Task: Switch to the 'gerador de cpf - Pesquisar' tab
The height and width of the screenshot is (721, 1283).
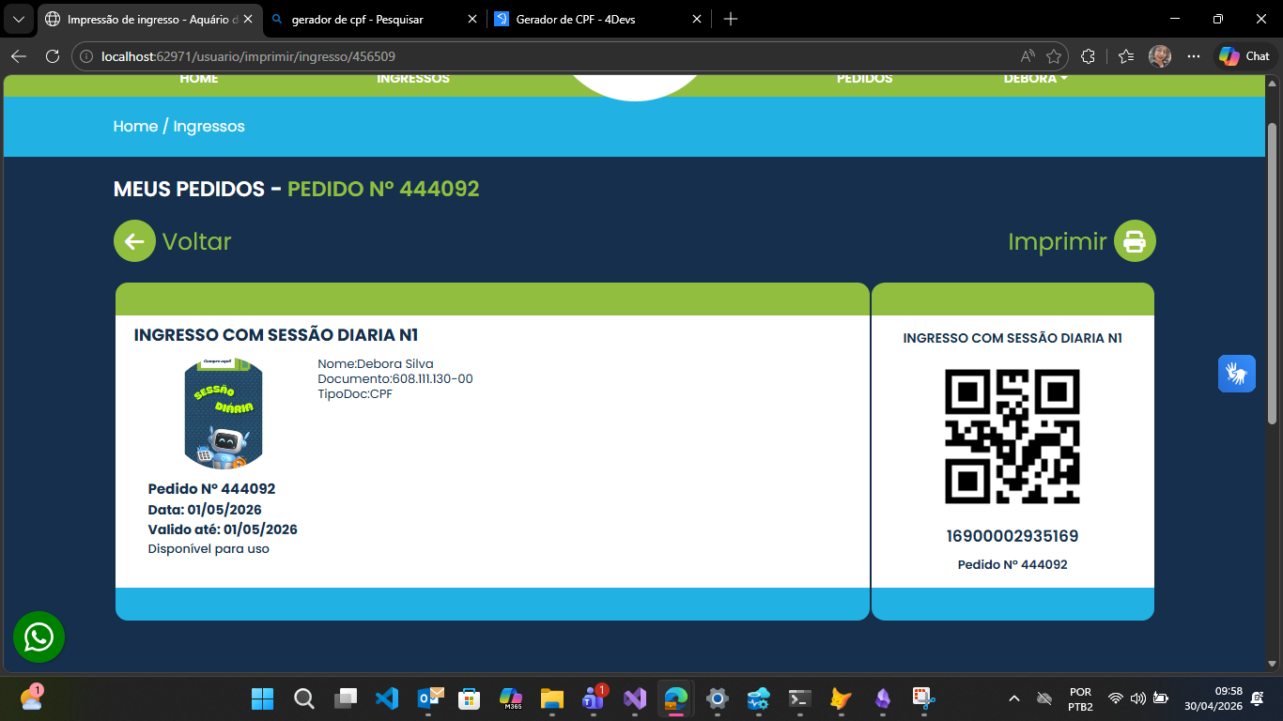Action: [x=373, y=19]
